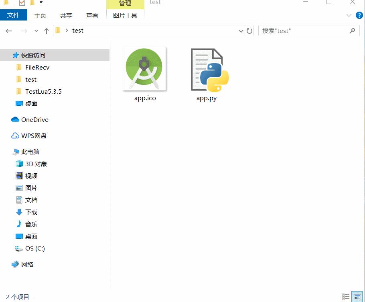This screenshot has width=365, height=302.
Task: Click the search magnifier icon
Action: pyautogui.click(x=352, y=31)
